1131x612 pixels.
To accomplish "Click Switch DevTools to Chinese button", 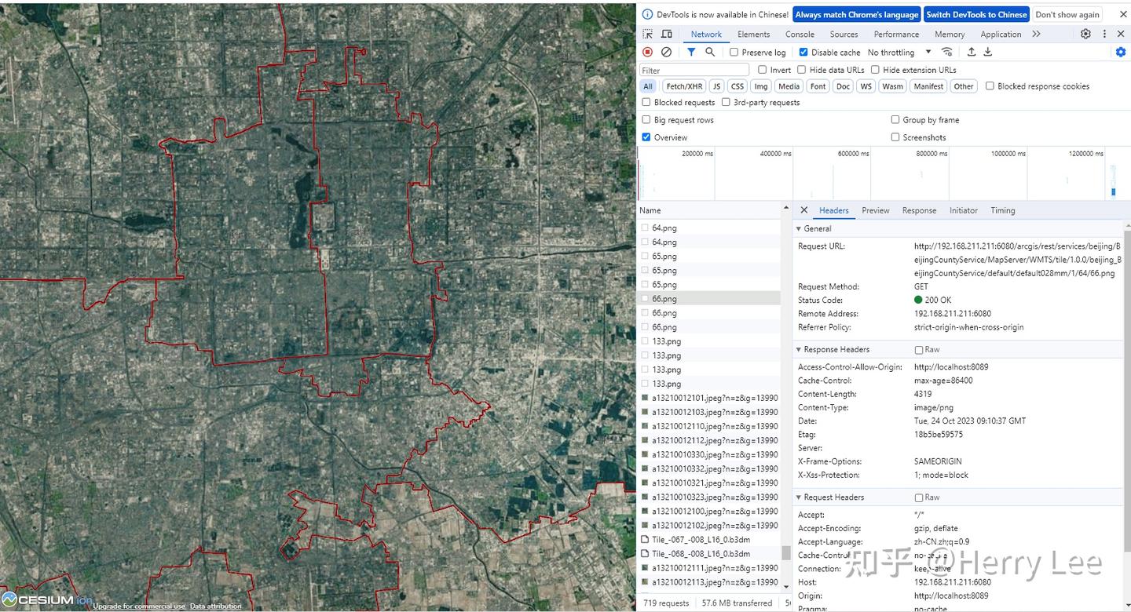I will click(975, 14).
